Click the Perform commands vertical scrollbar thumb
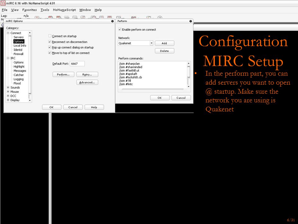The width and height of the screenshot is (298, 224). tap(188, 72)
